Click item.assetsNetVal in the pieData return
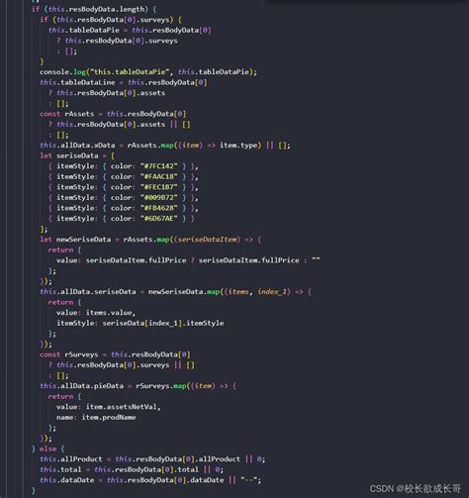469x498 pixels. coord(121,407)
